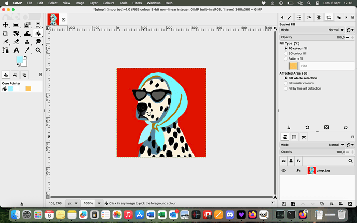357x223 pixels.
Task: Open layer mode group switcher dropdown
Action: tap(350, 145)
